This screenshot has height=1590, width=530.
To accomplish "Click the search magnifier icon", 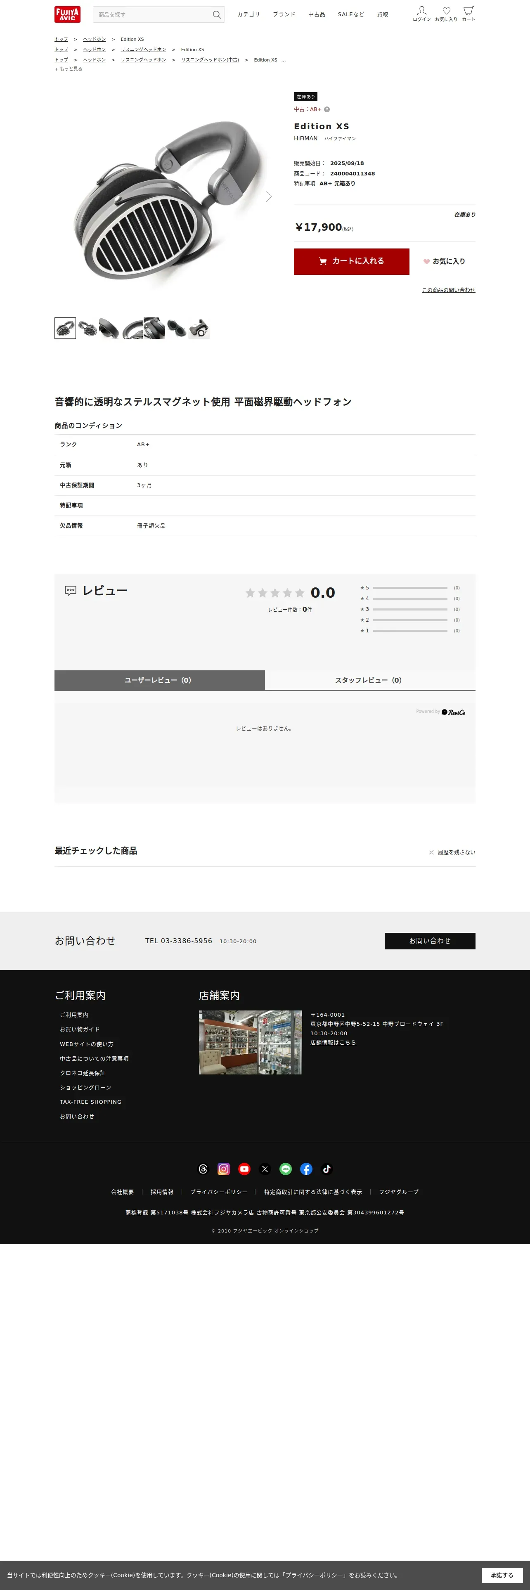I will 217,15.
